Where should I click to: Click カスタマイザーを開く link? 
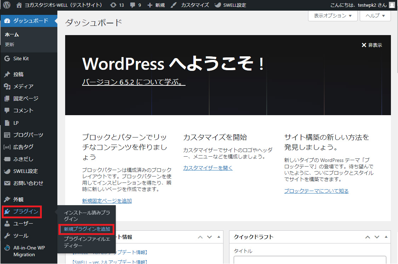pos(208,168)
